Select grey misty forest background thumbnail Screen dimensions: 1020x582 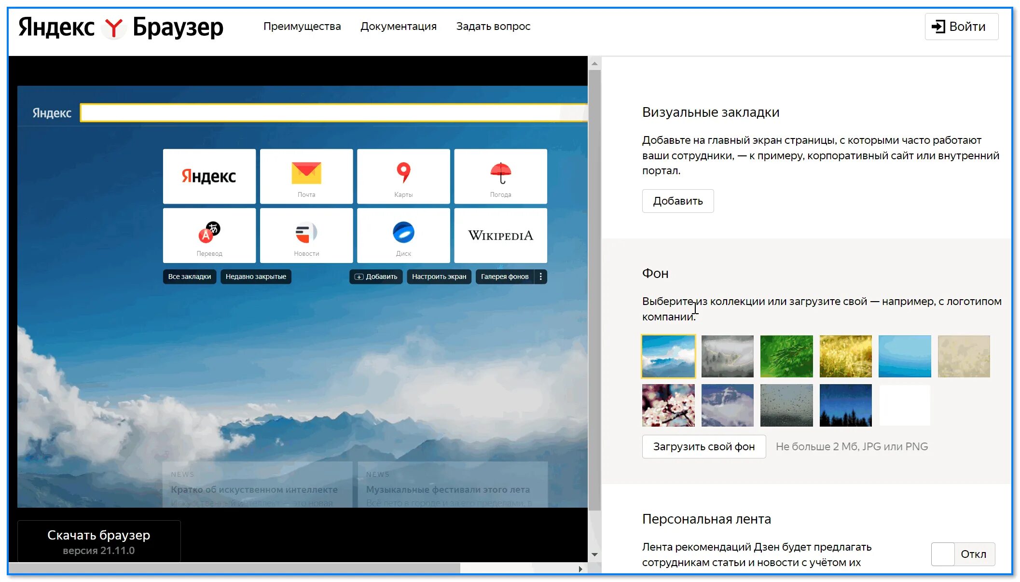coord(728,356)
